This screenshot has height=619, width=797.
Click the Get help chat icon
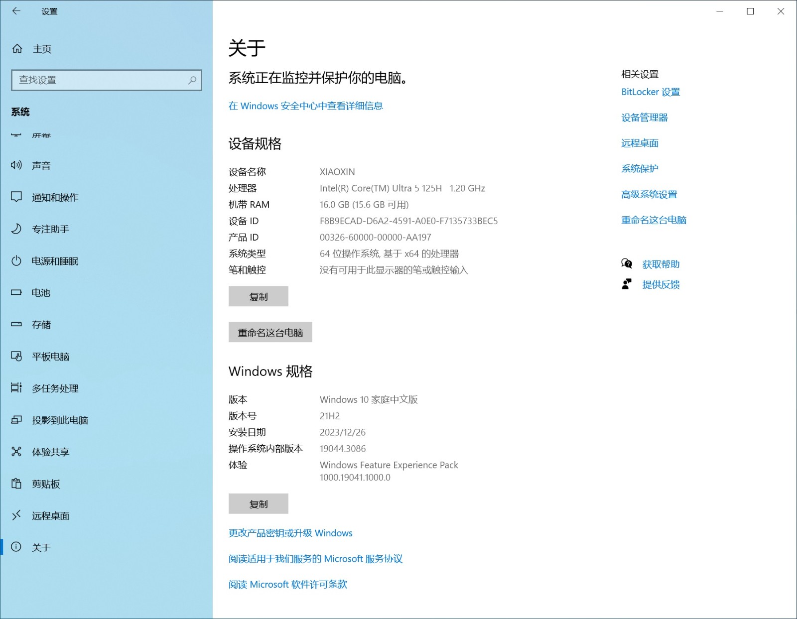tap(627, 264)
